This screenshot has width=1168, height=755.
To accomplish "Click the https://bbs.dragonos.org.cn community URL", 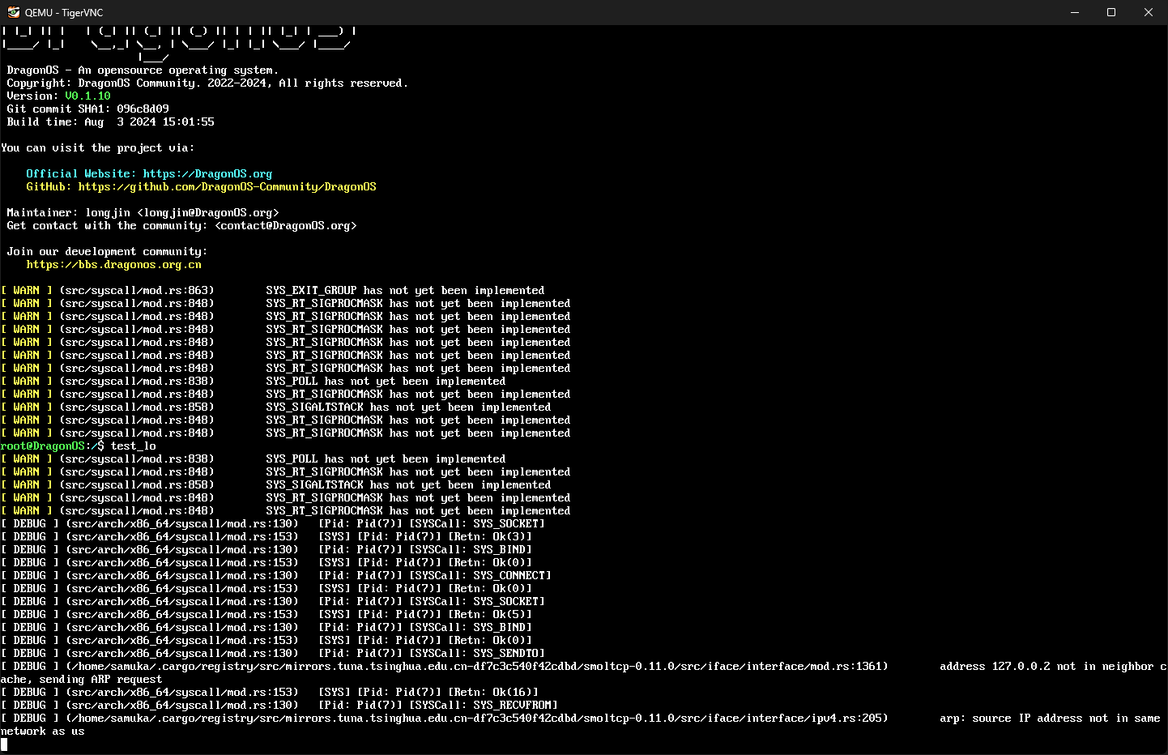I will pos(113,265).
